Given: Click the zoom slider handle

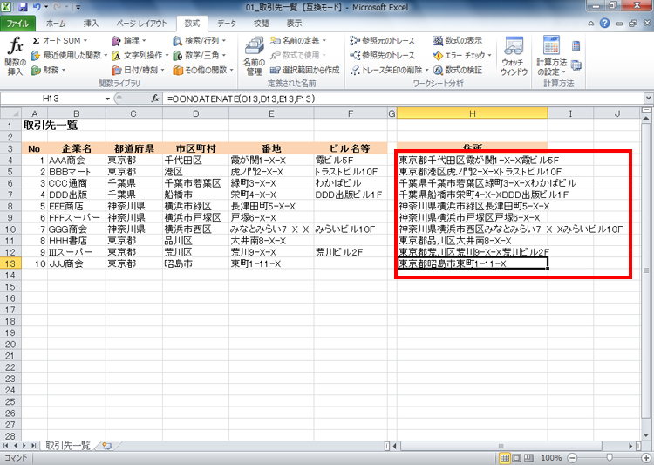Looking at the screenshot, I should [610, 458].
